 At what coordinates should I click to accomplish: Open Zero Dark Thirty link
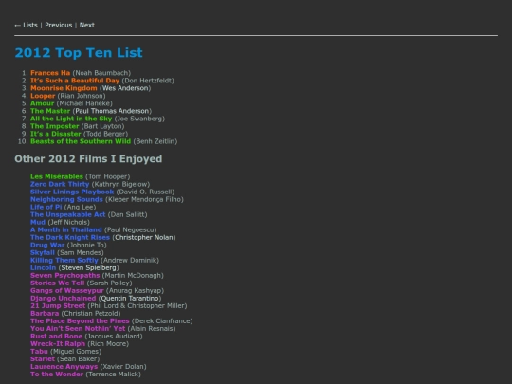[60, 184]
